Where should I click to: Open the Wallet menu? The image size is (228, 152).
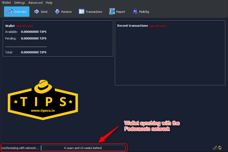tap(6, 3)
